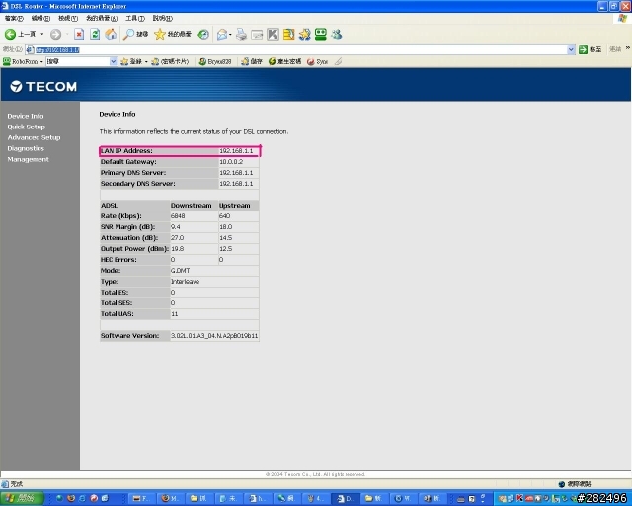
Task: Switch to the DSL Router 'D..' taskbar button
Action: point(344,499)
